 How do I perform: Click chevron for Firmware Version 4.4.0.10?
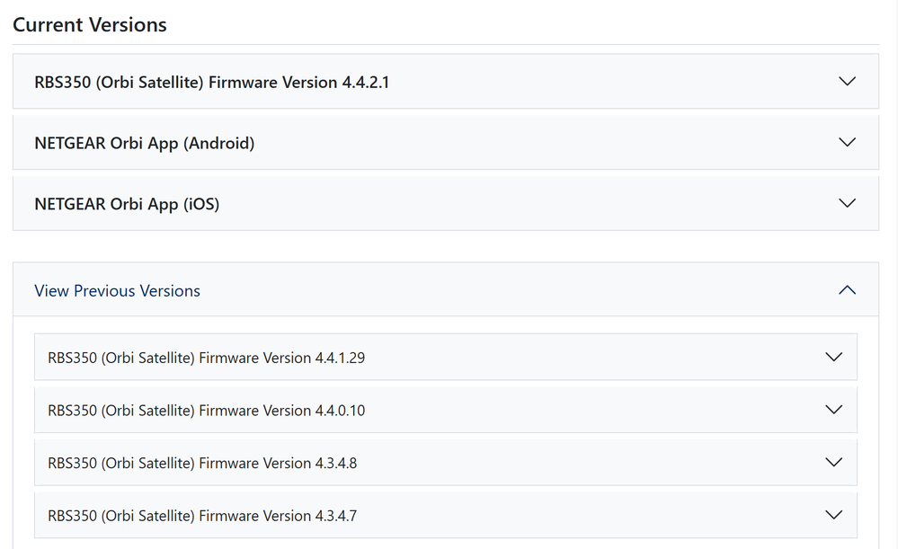point(833,410)
